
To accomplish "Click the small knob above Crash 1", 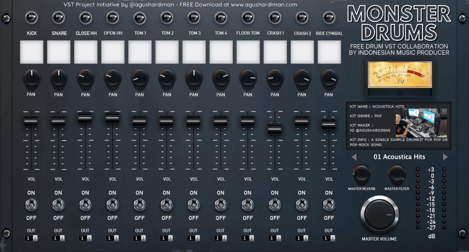I will tap(275, 19).
